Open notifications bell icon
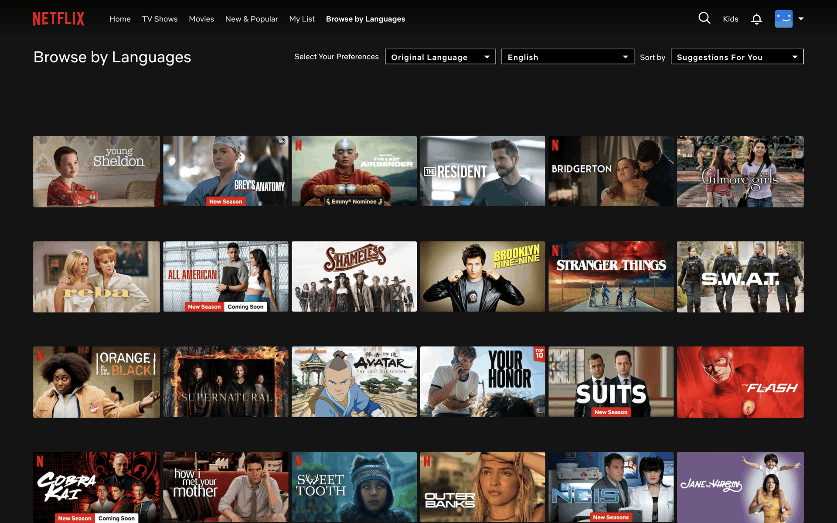This screenshot has width=837, height=523. tap(756, 19)
